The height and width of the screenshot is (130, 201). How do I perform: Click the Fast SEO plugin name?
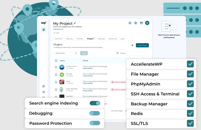coord(69,96)
